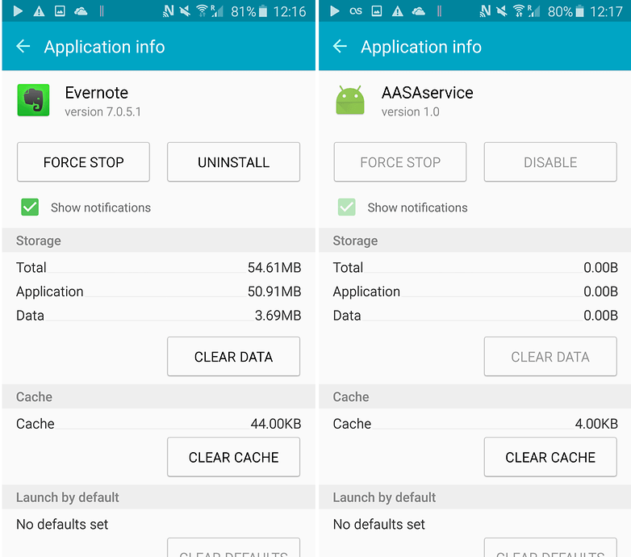631x557 pixels.
Task: Tap Evernote Application '50.91MB' value
Action: pos(274,291)
